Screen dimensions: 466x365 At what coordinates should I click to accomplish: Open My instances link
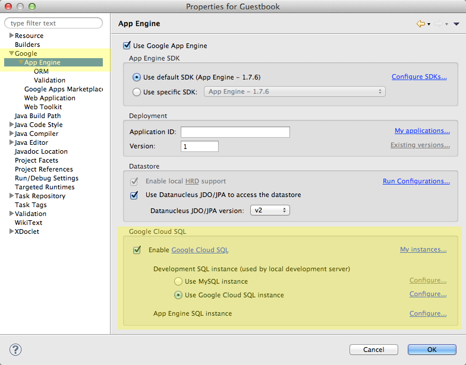coord(423,249)
